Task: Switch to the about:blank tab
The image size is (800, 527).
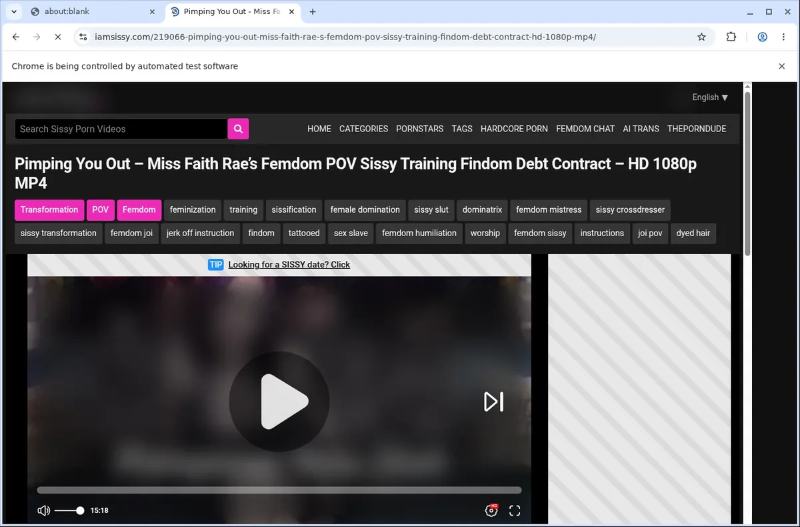Action: [x=91, y=11]
